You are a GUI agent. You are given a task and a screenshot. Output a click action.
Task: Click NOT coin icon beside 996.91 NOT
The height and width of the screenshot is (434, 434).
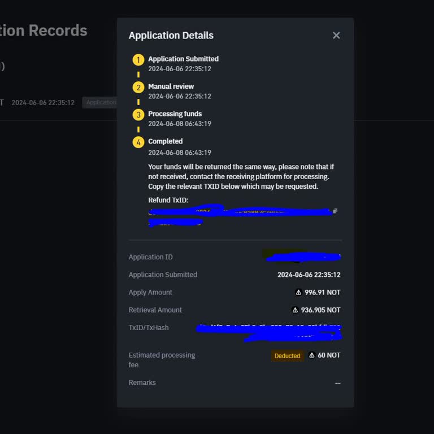pyautogui.click(x=298, y=292)
